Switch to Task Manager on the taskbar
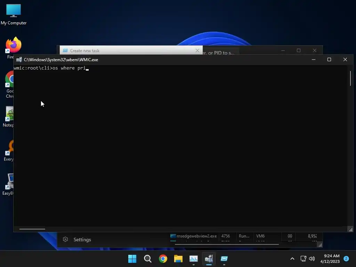356x267 pixels. click(x=193, y=259)
